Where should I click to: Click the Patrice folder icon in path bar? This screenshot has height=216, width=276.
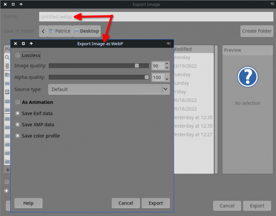click(x=52, y=31)
